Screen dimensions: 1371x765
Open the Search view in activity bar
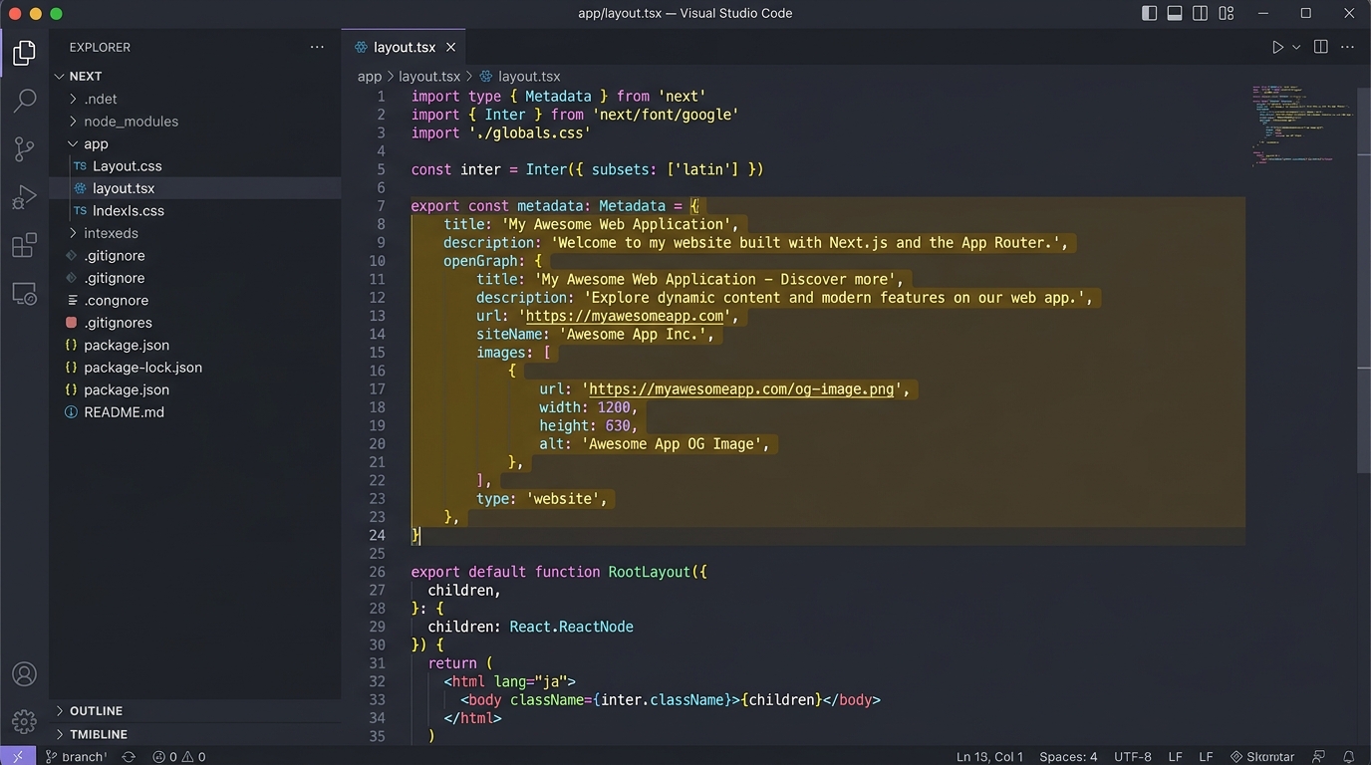coord(24,100)
